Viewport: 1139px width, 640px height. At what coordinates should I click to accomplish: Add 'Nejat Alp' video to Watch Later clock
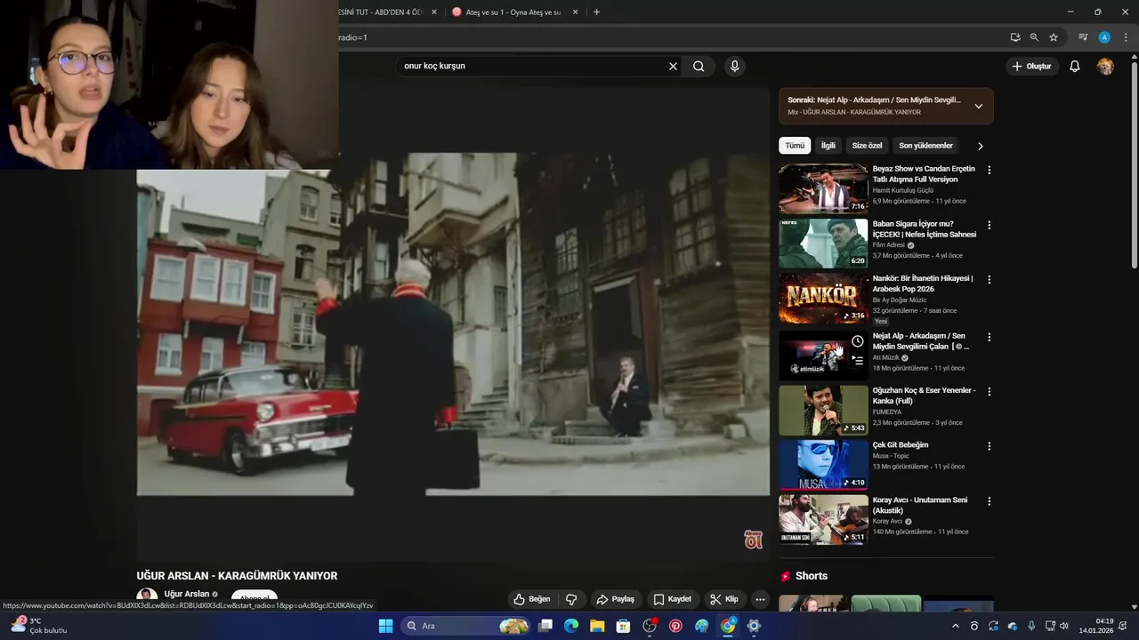(858, 341)
